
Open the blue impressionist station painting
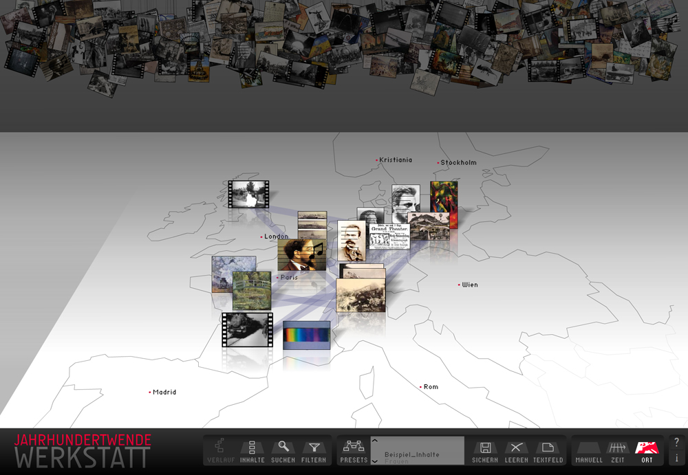tap(222, 274)
